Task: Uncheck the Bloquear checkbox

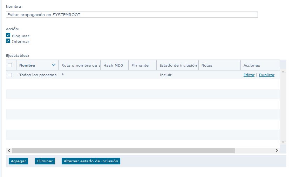Action: 8,35
